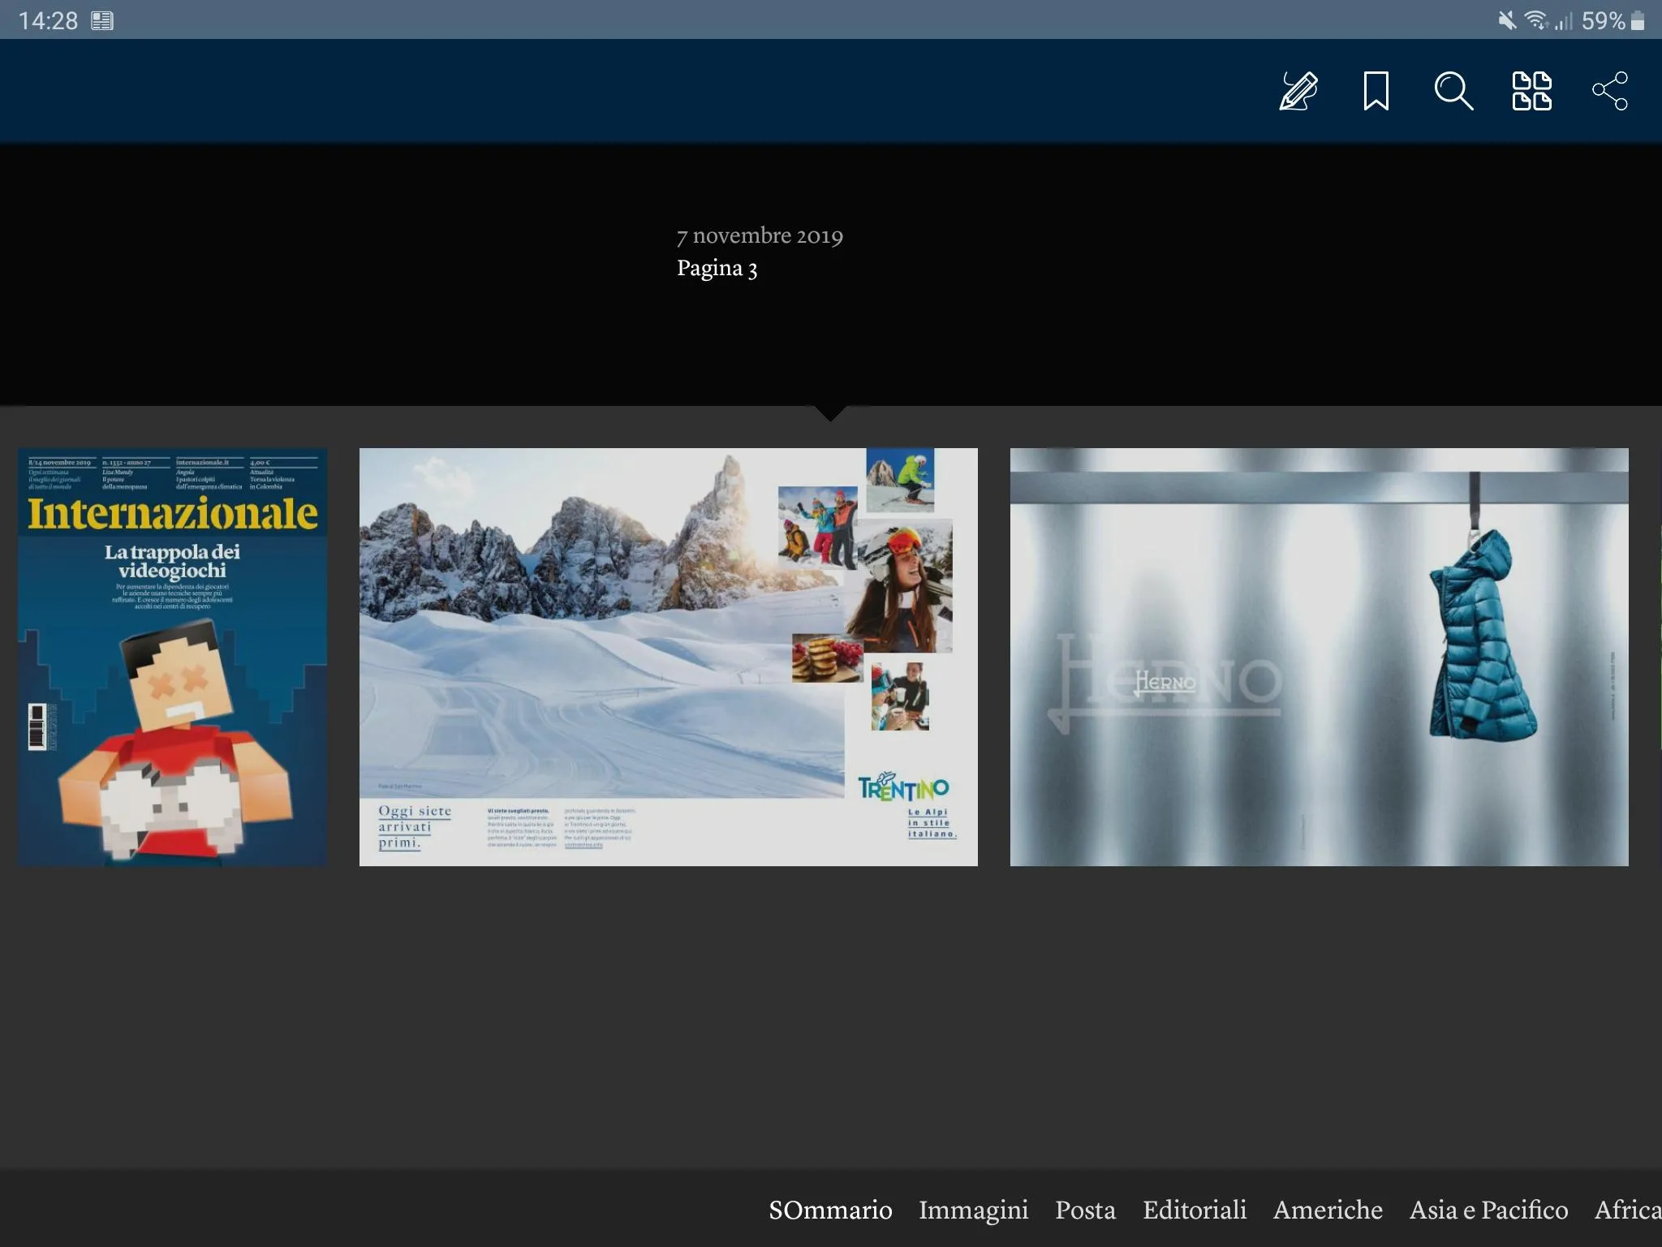Tap the 'Pagina 3' label

[717, 269]
